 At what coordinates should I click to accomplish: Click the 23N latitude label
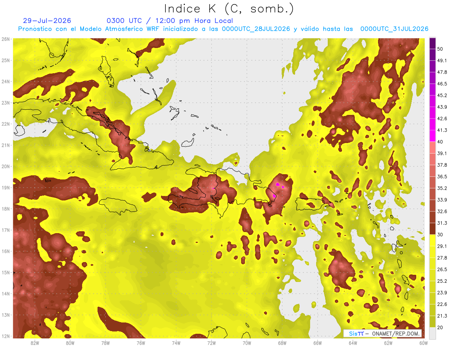[x=6, y=103]
